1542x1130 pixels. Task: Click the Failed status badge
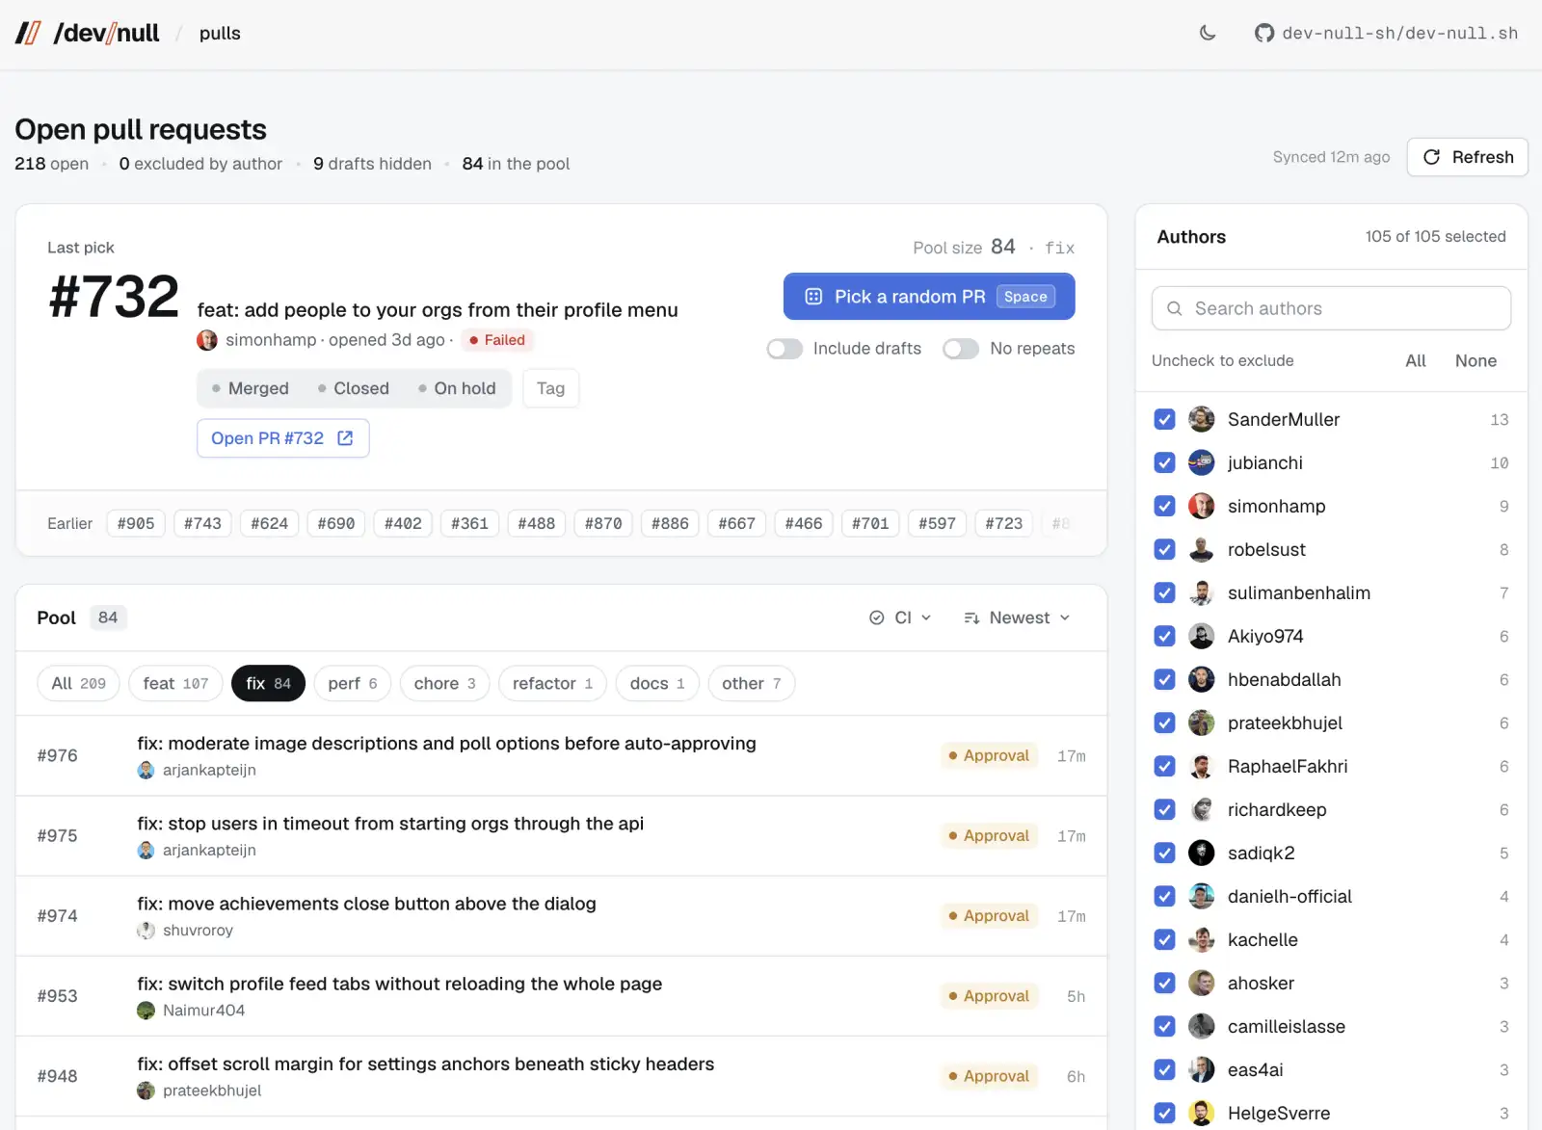point(497,340)
